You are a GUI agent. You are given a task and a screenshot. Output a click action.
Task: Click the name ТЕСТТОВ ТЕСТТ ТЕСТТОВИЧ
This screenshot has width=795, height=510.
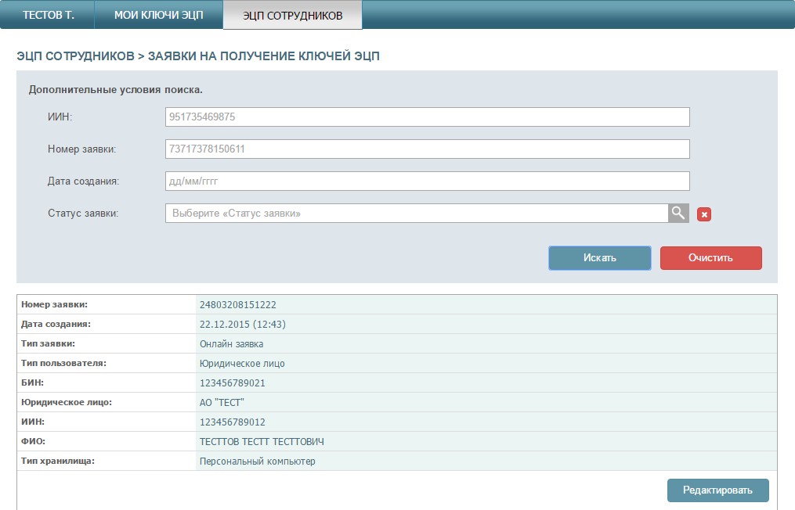point(262,442)
